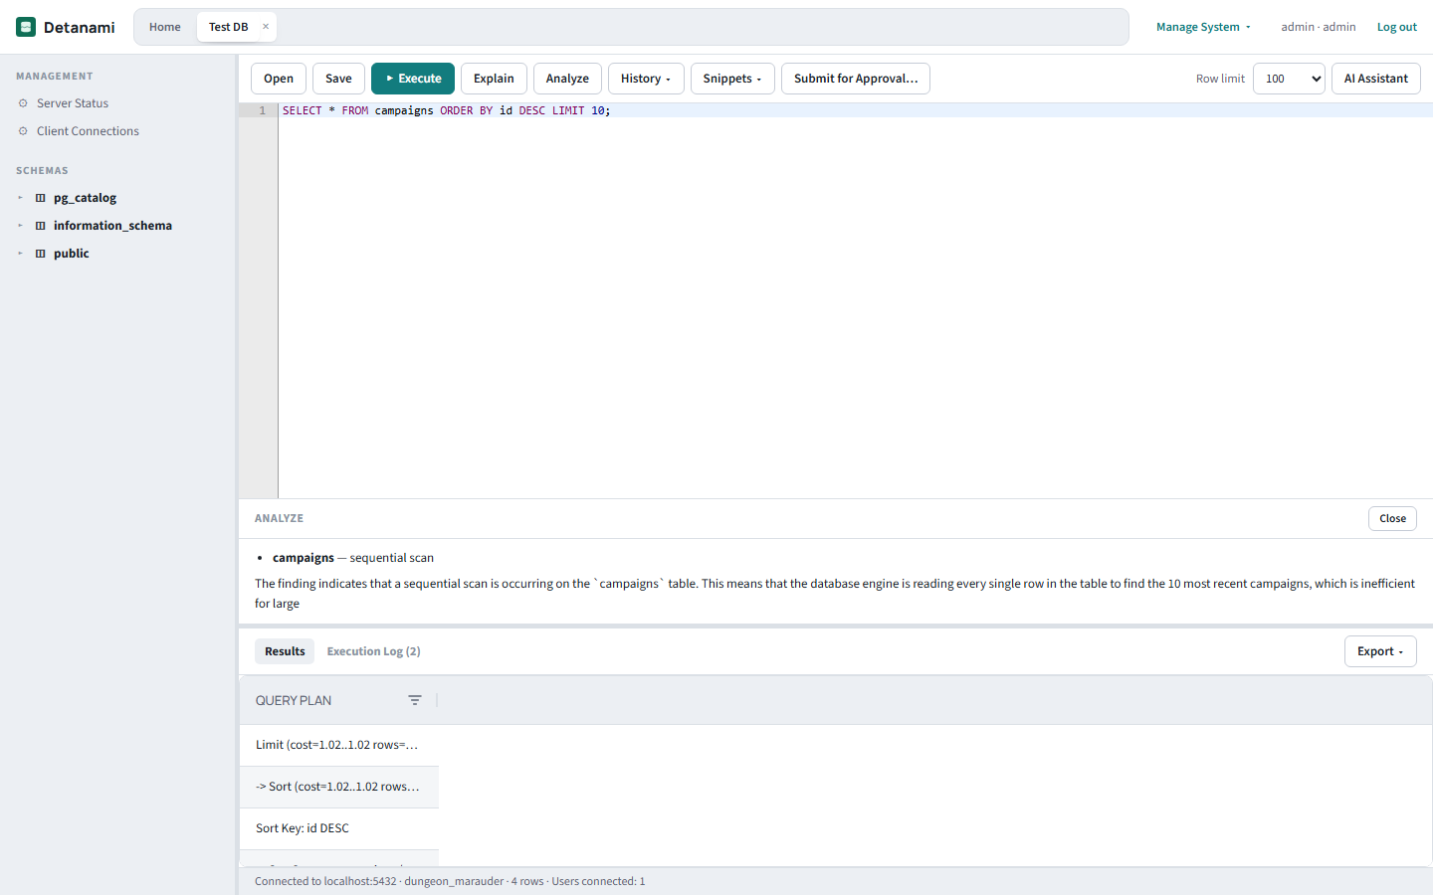
Task: Switch to the Results tab
Action: tap(285, 651)
